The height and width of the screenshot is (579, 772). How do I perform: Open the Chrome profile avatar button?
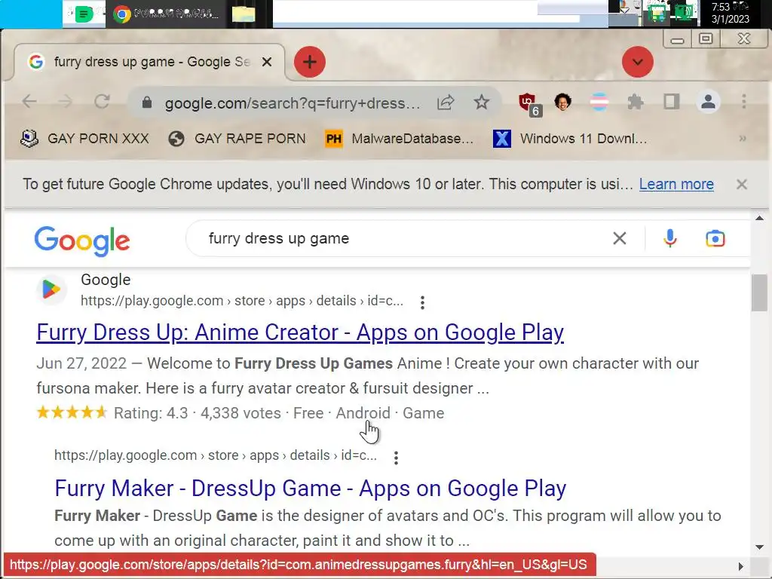(x=708, y=102)
